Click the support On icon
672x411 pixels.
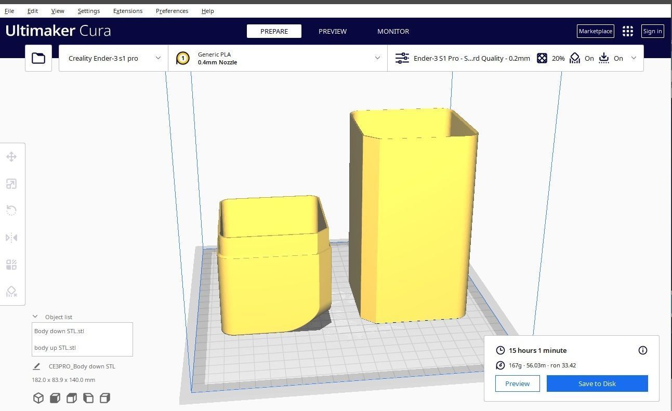pyautogui.click(x=575, y=58)
